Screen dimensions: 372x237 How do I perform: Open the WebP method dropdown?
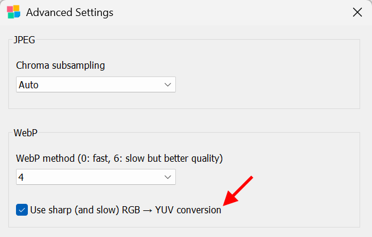tap(96, 177)
